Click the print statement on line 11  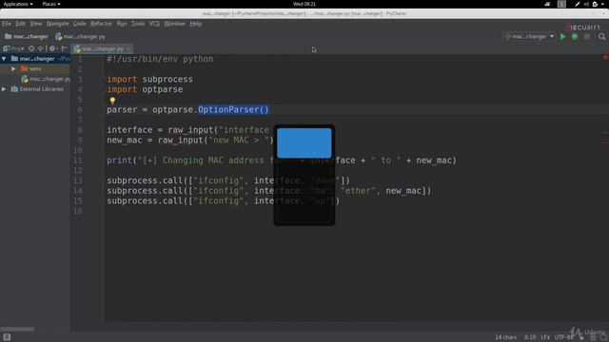(x=282, y=161)
